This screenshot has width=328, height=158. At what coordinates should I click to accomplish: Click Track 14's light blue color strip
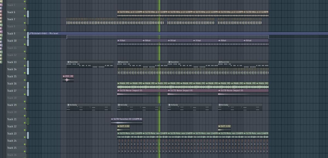[x=28, y=71]
